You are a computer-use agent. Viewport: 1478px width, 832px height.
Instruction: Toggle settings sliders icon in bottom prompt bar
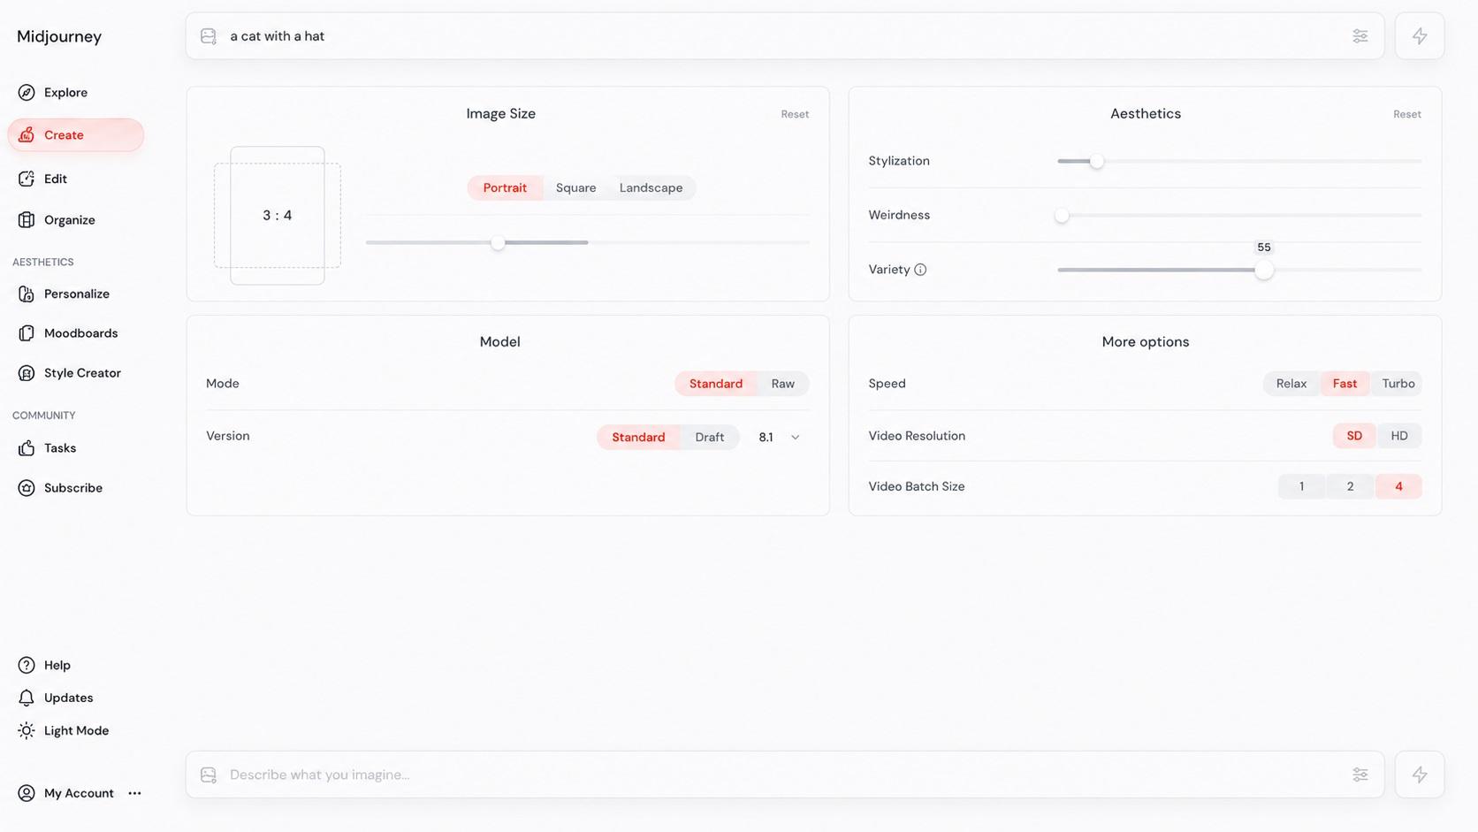click(1360, 775)
